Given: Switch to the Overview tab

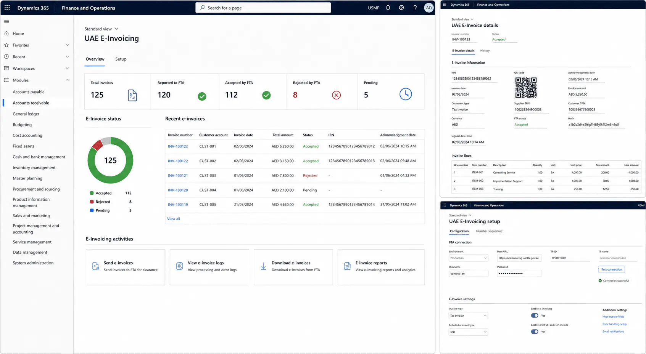Looking at the screenshot, I should [95, 59].
